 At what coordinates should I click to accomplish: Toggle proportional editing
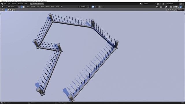[99, 7]
